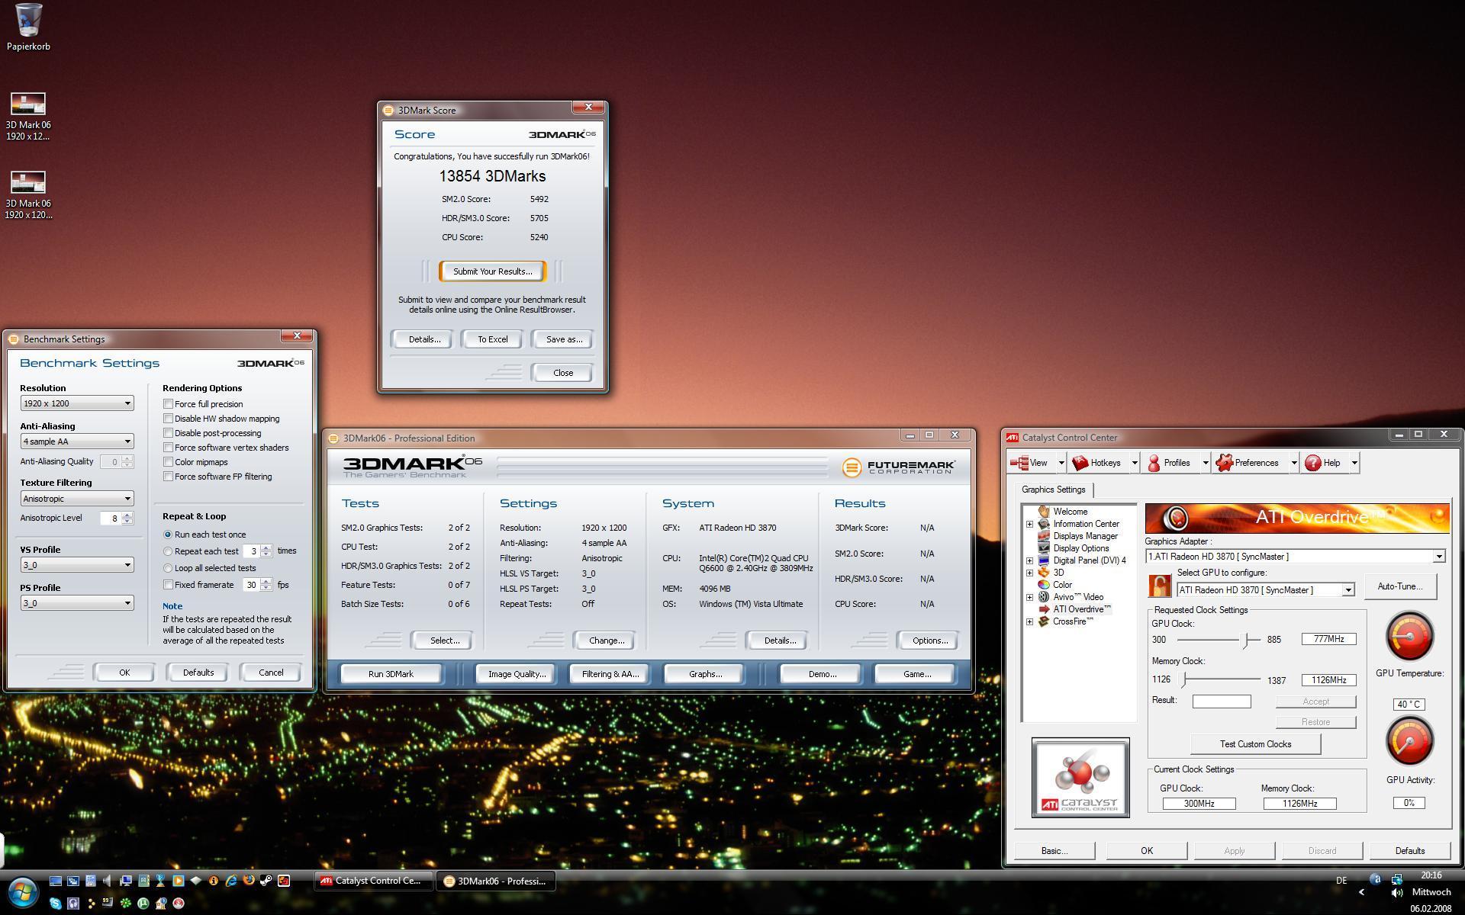Click the Help question mark icon
Screen dimensions: 1465x915
(x=1312, y=463)
